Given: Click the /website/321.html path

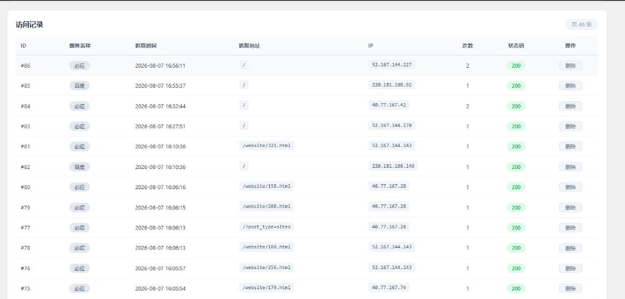Looking at the screenshot, I should pyautogui.click(x=266, y=145).
